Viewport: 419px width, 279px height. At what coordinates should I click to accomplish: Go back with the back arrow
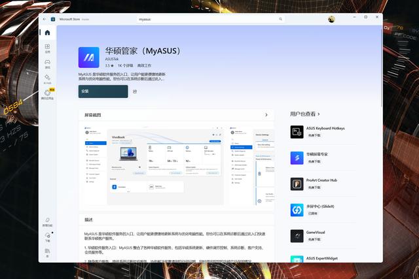45,19
